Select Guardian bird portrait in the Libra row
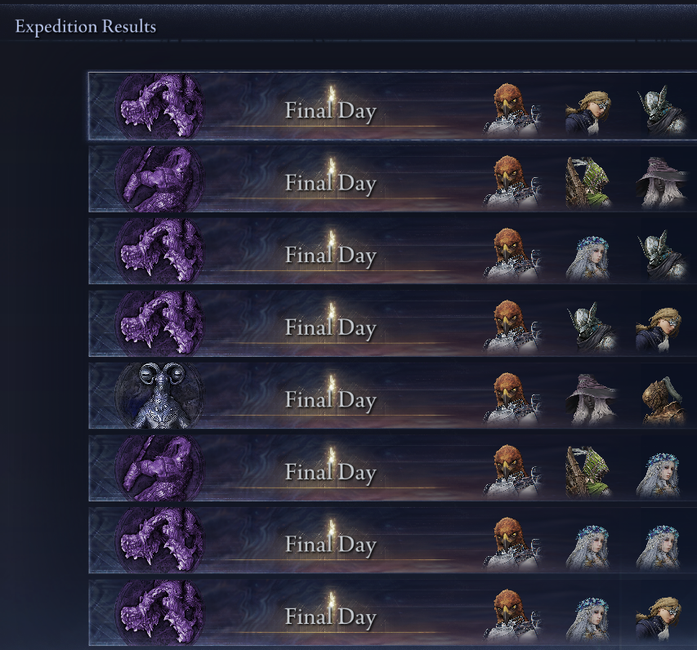This screenshot has height=650, width=697. (x=512, y=400)
